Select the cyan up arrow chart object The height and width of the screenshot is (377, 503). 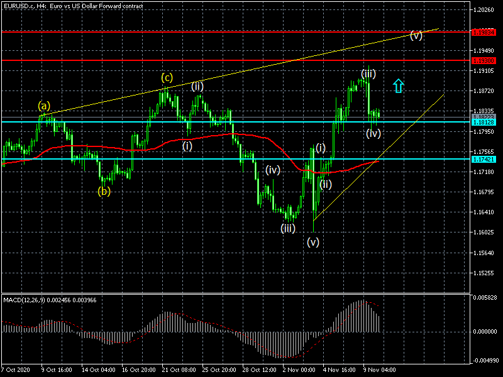pos(398,86)
